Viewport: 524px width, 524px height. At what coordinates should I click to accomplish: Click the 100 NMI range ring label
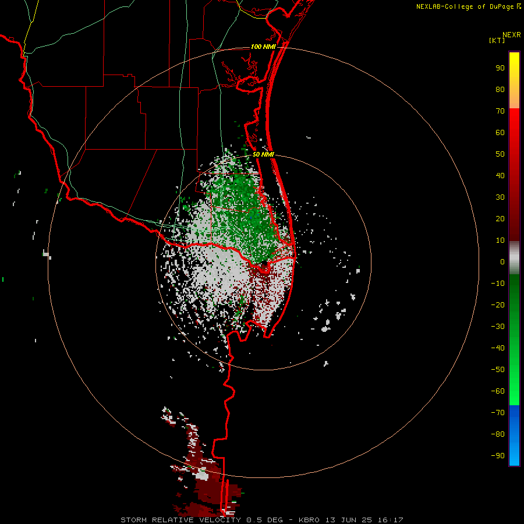[x=263, y=47]
